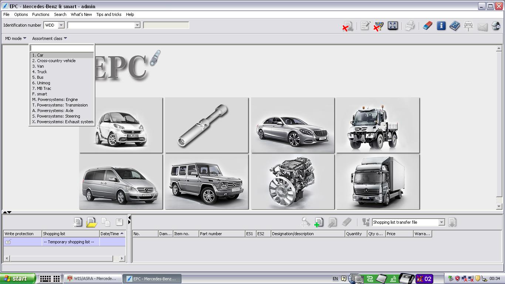
Task: Click the assortment class filter text field
Action: tap(62, 48)
